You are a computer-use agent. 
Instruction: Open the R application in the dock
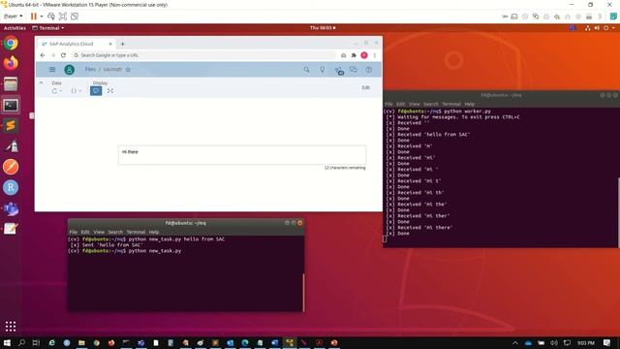pos(11,187)
